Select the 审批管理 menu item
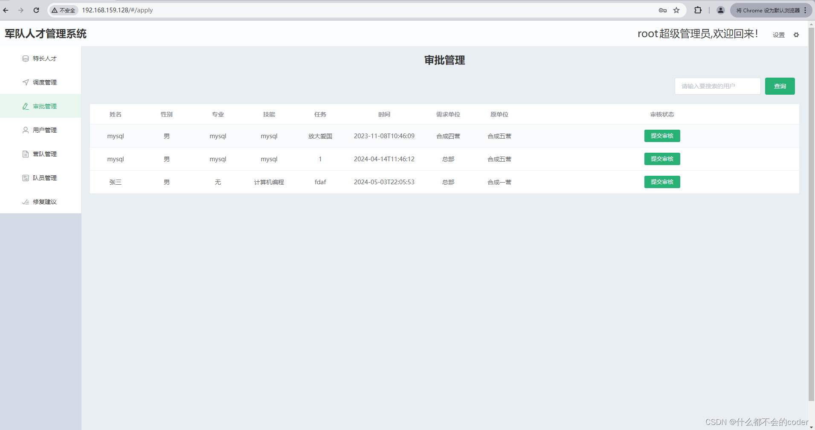This screenshot has width=815, height=430. (41, 106)
